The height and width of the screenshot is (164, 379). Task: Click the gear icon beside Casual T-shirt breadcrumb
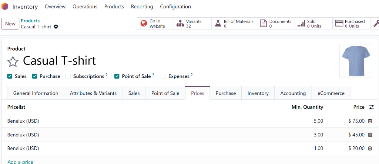[x=56, y=27]
